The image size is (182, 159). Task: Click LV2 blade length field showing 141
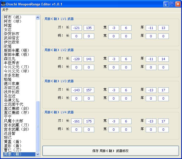tap(89, 59)
